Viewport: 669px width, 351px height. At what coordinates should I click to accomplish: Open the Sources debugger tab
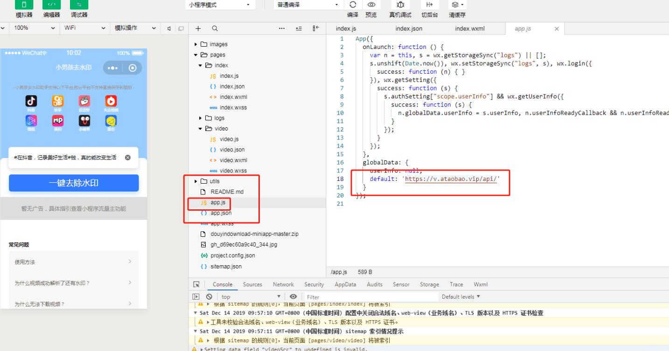(x=252, y=284)
